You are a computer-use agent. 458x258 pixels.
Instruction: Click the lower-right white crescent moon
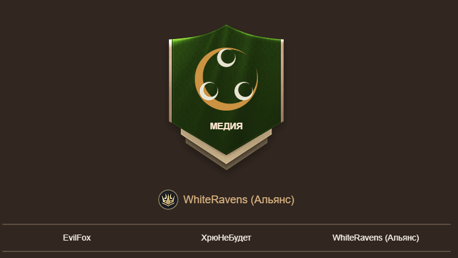tap(243, 91)
